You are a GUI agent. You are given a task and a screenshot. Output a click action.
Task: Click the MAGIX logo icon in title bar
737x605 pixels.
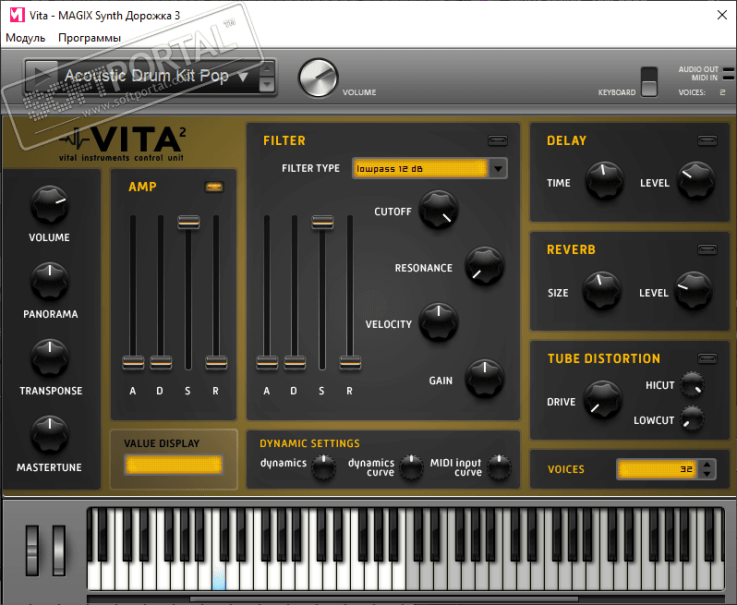(x=17, y=16)
